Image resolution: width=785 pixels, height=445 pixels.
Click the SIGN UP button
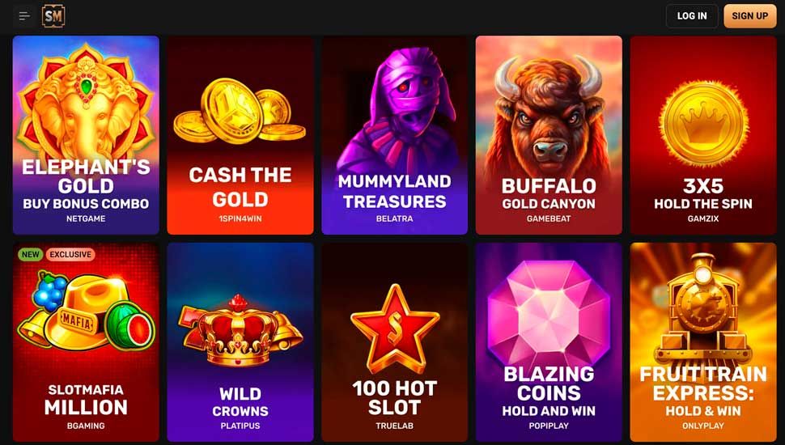point(750,16)
